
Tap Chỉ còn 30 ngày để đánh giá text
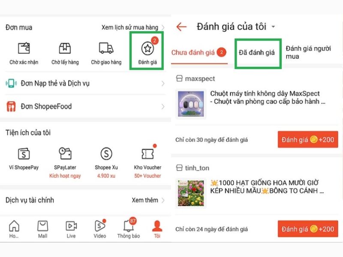coord(211,140)
